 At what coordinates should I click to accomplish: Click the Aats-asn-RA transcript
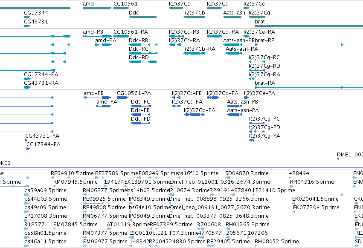[x=234, y=53]
